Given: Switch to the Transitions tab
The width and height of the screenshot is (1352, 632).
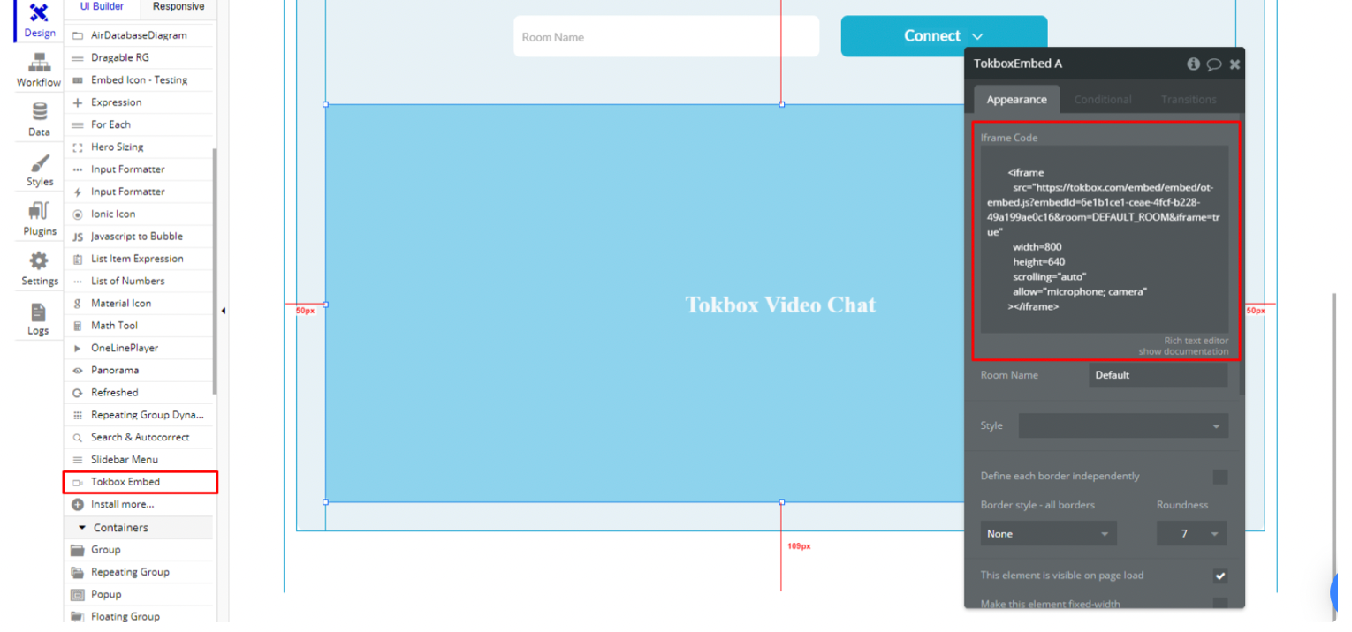Looking at the screenshot, I should click(x=1189, y=100).
